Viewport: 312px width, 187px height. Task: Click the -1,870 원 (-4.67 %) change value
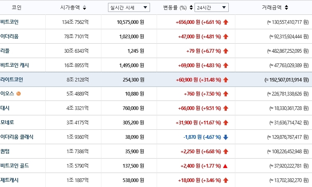[202, 137]
